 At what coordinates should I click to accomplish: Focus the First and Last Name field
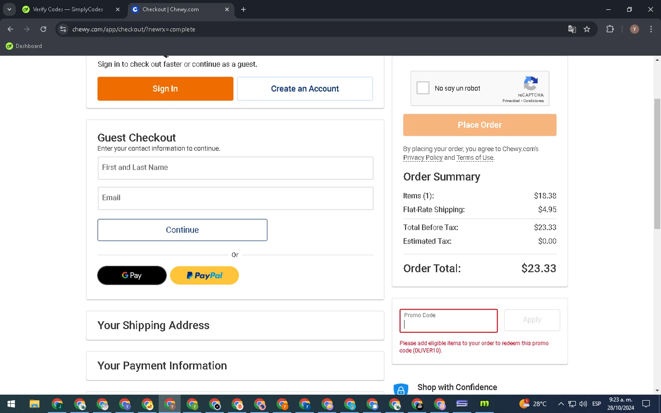[235, 168]
